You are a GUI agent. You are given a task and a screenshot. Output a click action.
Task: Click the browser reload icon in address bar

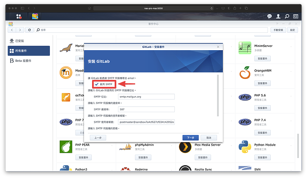click(211, 8)
